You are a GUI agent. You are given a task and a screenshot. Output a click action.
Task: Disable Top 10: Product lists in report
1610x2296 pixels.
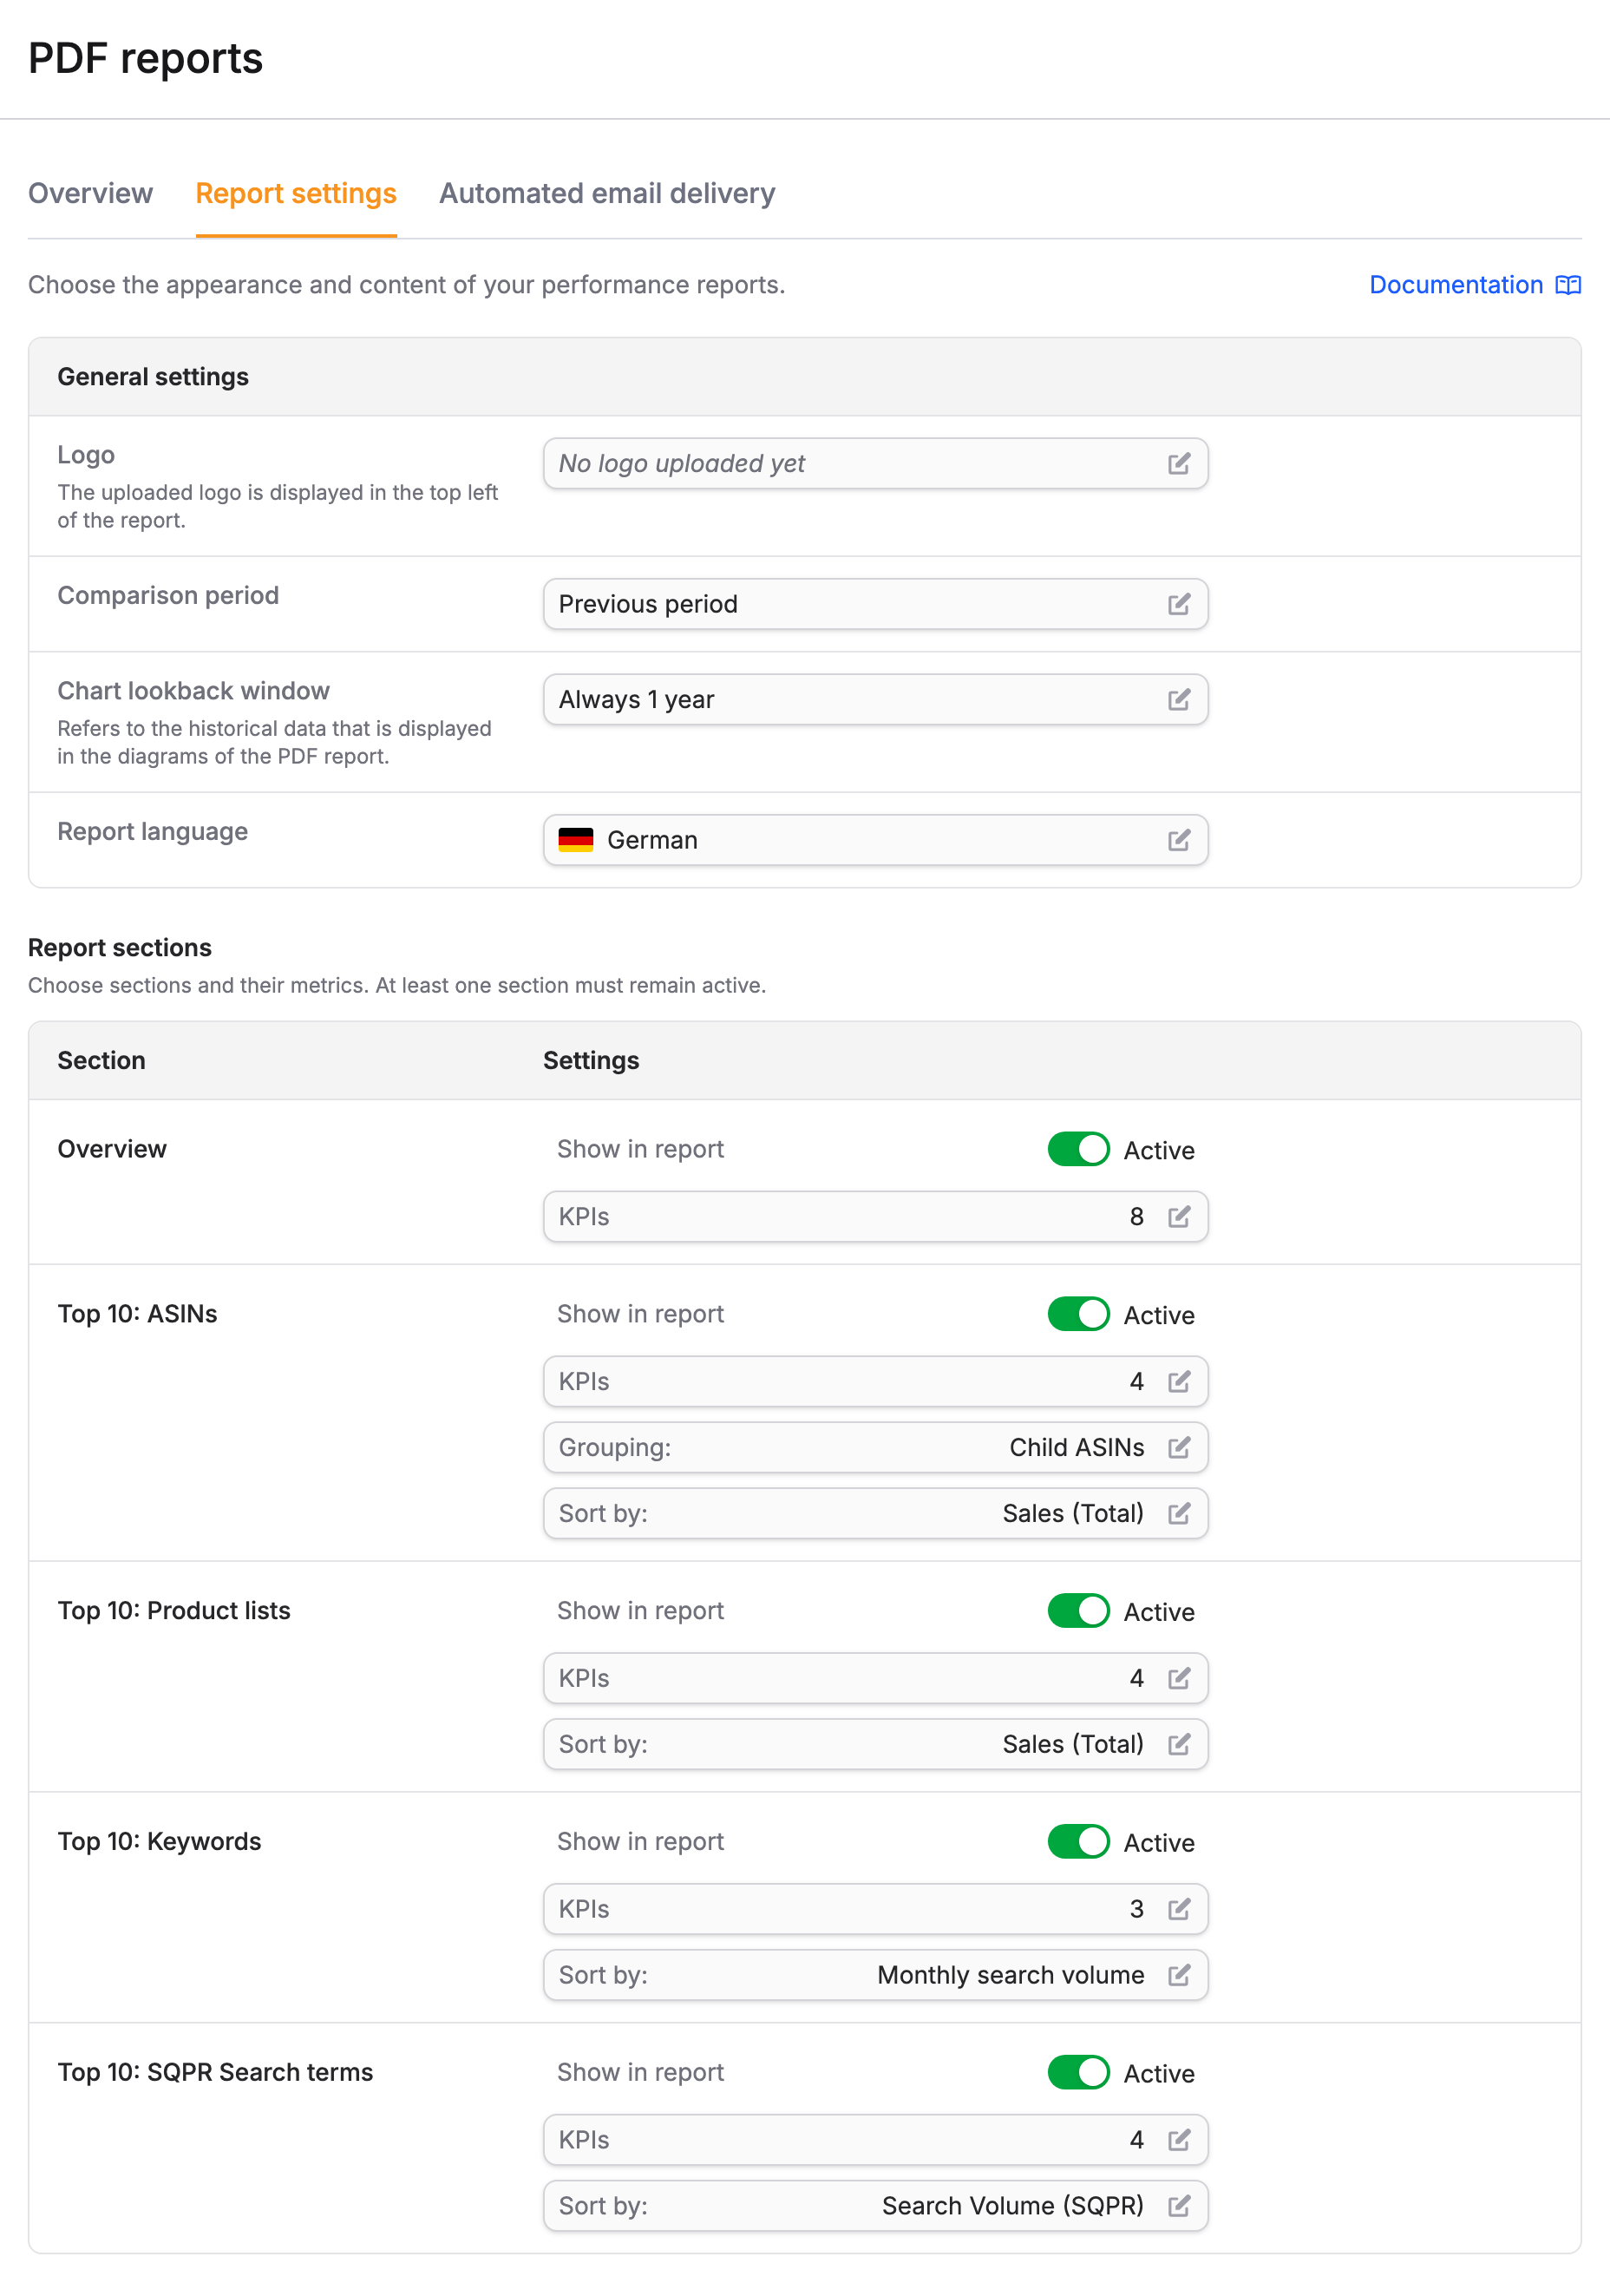coord(1078,1612)
